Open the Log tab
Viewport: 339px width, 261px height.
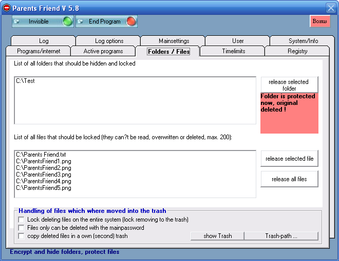pos(44,41)
